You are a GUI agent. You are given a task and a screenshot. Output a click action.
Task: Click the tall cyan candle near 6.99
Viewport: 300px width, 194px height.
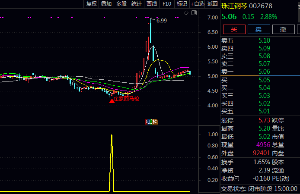pyautogui.click(x=151, y=33)
